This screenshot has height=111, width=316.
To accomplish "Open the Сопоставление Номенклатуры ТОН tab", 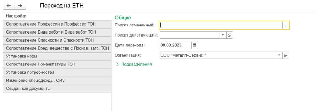I will tap(57, 65).
